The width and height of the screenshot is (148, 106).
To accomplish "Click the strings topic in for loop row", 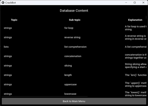I will (x=8, y=28).
